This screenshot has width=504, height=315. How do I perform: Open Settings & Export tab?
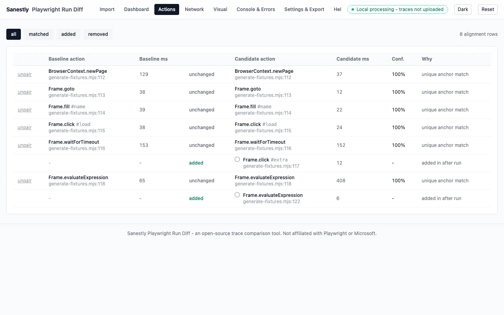click(304, 9)
